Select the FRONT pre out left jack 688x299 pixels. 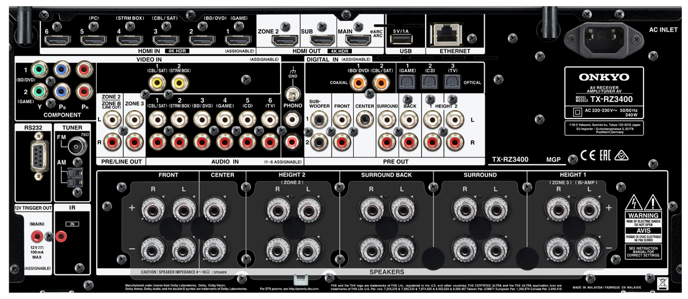[342, 119]
